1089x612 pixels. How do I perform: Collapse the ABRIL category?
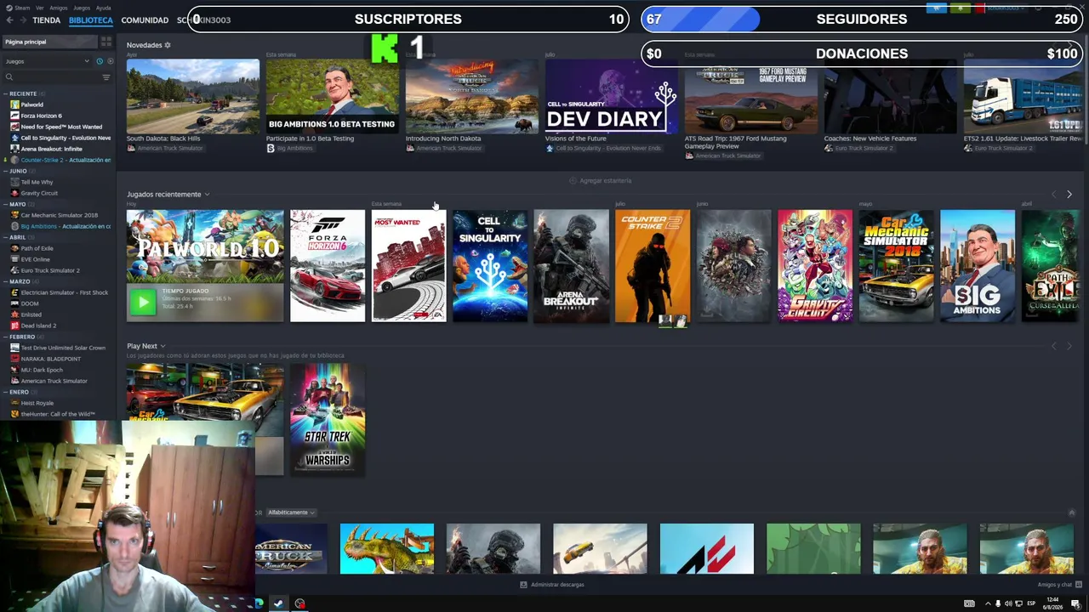pos(6,237)
